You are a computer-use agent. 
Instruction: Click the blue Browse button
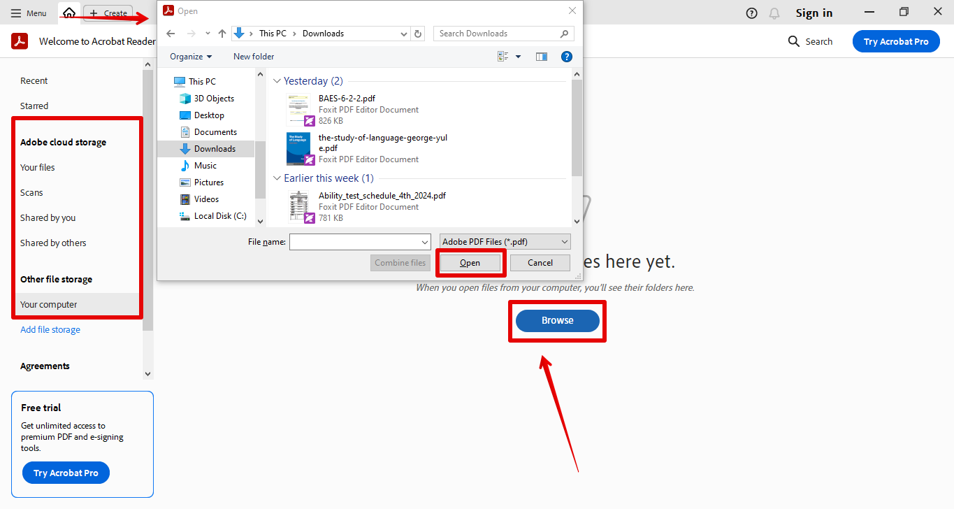(558, 321)
